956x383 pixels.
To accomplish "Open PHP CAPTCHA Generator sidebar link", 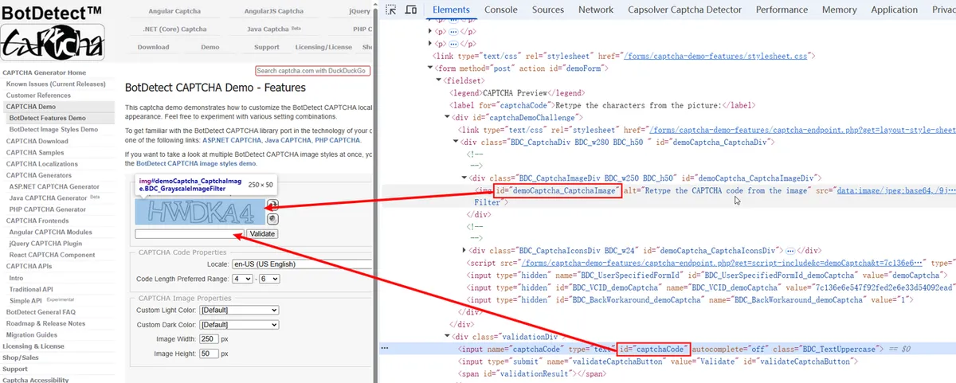I will [x=47, y=209].
